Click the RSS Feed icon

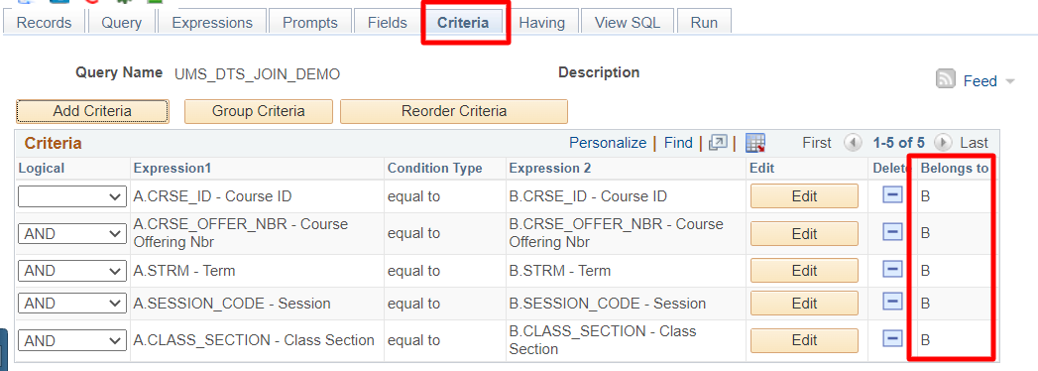pyautogui.click(x=946, y=80)
